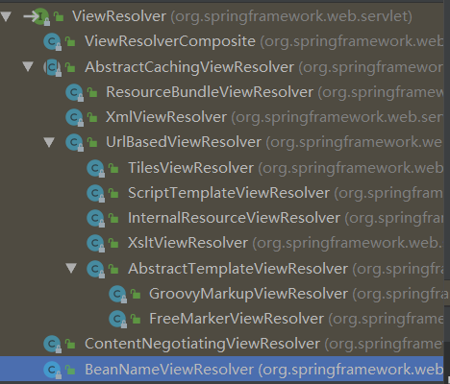Image resolution: width=450 pixels, height=384 pixels.
Task: Collapse the AbstractTemplateViewResolver subtree
Action: [x=71, y=268]
